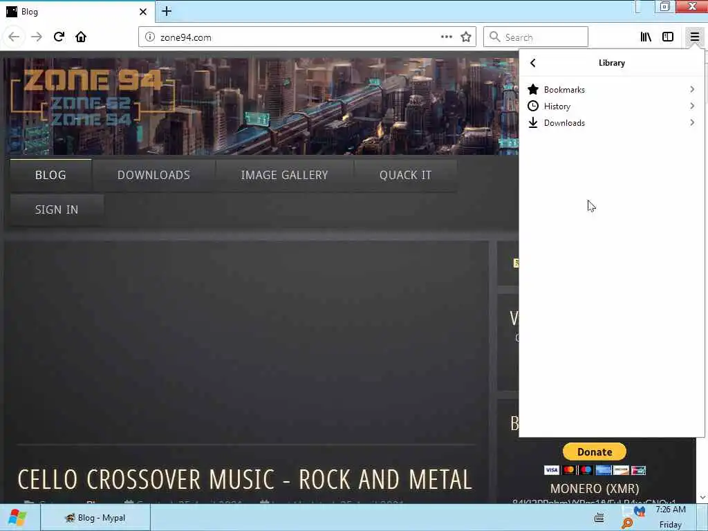This screenshot has height=531, width=708.
Task: Expand Bookmarks chevron arrow
Action: 692,89
